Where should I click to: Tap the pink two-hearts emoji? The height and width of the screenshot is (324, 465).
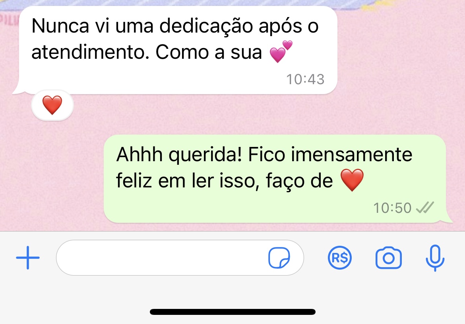(281, 52)
